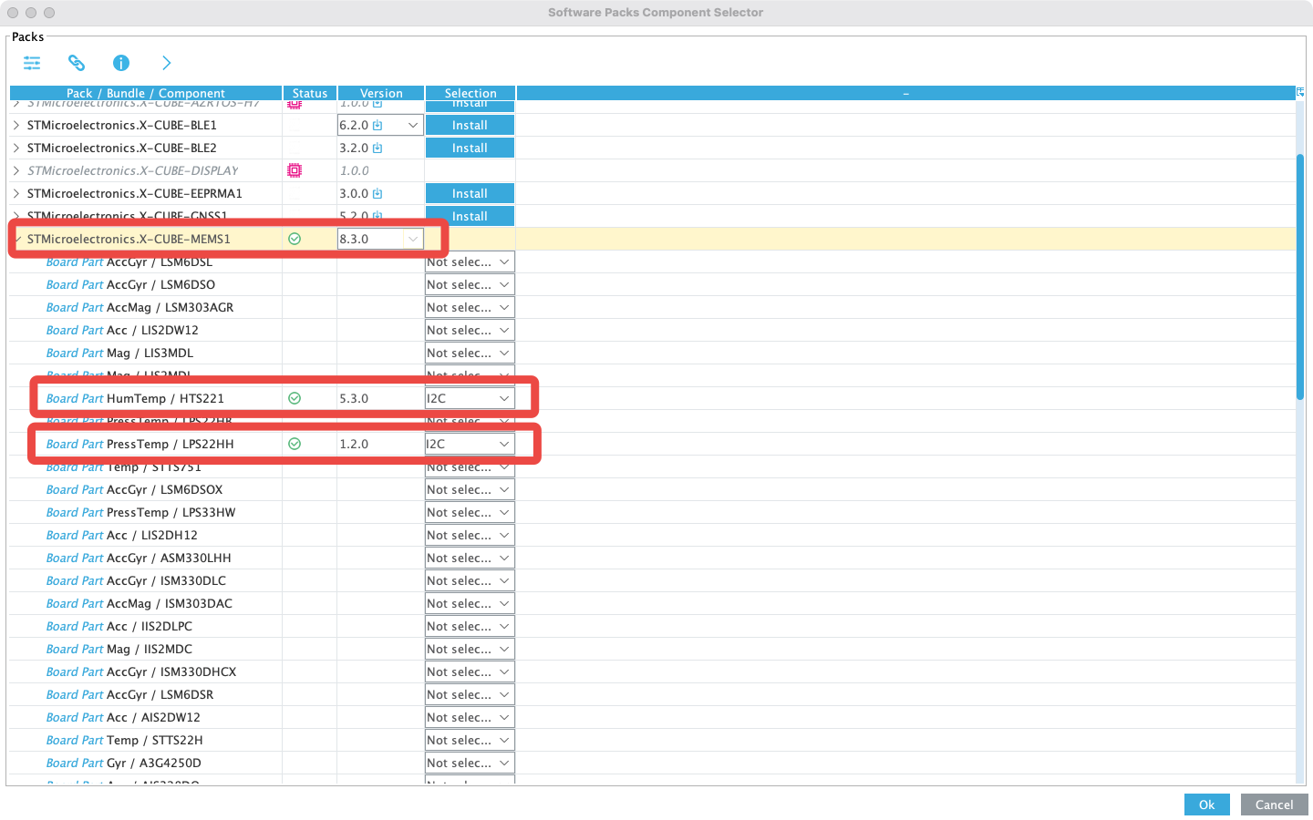The width and height of the screenshot is (1313, 820).
Task: Open selection dropdown for AccGyr / LSM6DSOX
Action: tap(470, 489)
